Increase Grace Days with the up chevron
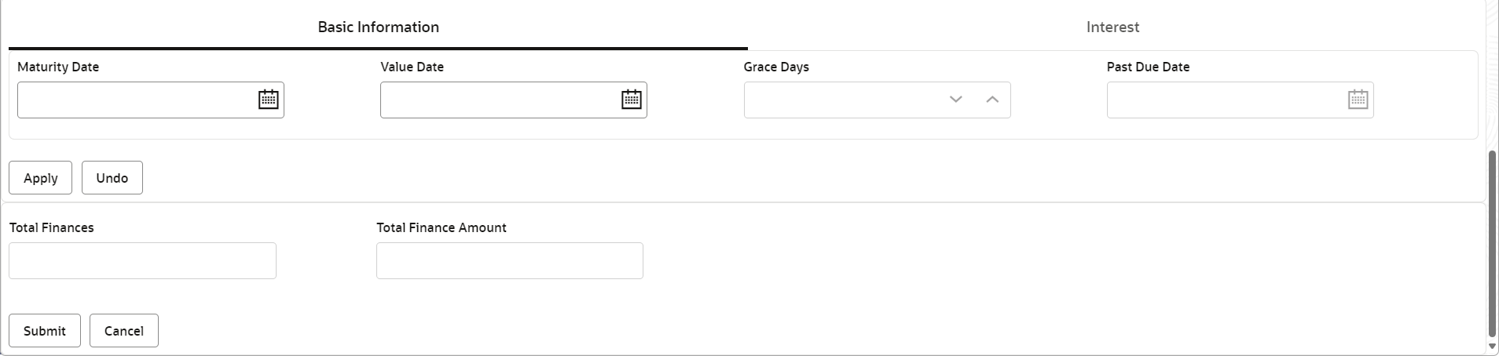 (x=992, y=100)
